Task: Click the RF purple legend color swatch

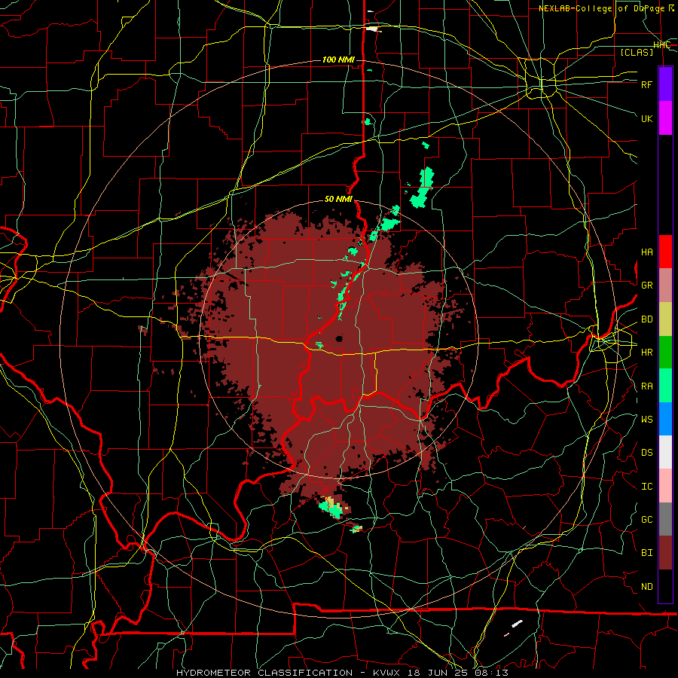Action: [x=665, y=84]
